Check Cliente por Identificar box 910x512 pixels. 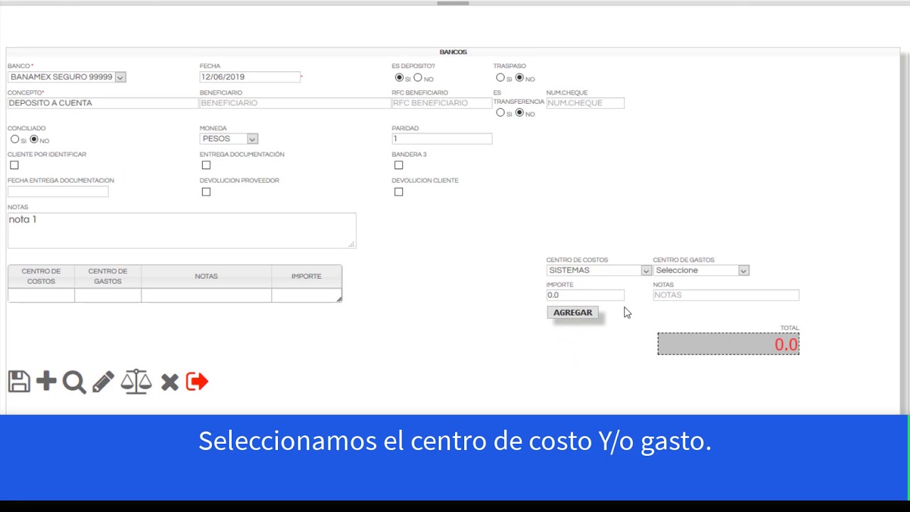tap(14, 165)
